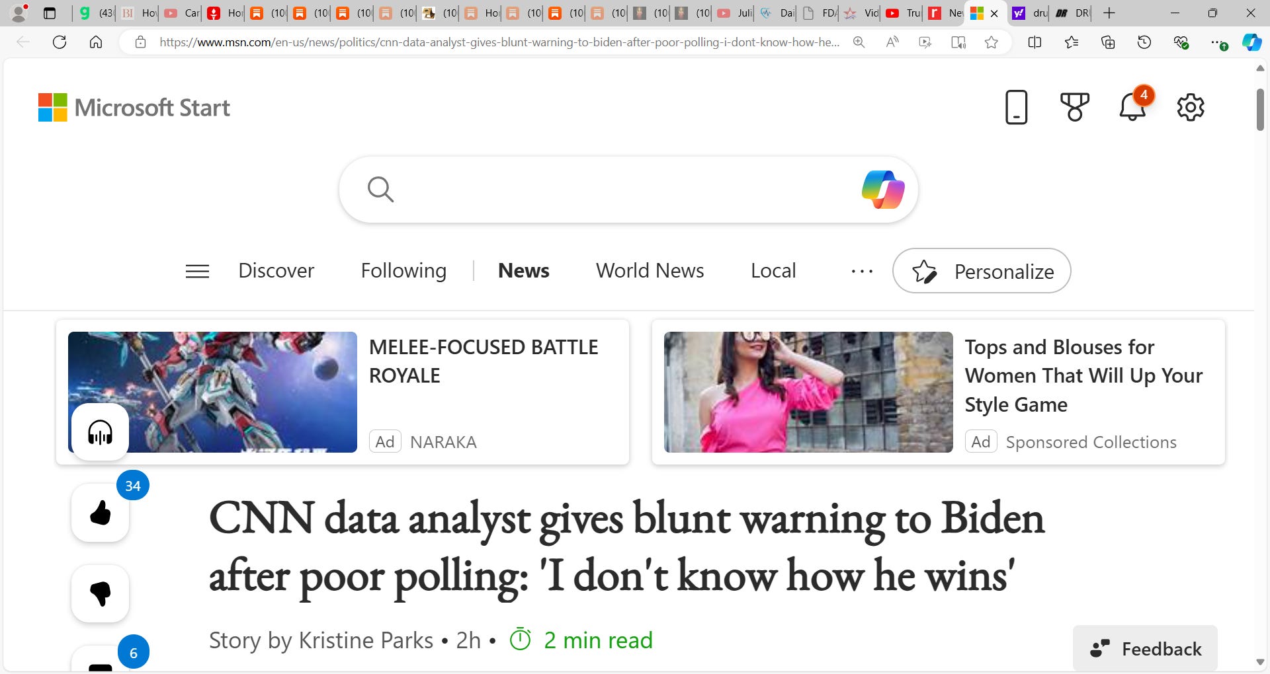Viewport: 1270px width, 674px height.
Task: Click the page vertical scrollbar thumb
Action: click(x=1260, y=109)
